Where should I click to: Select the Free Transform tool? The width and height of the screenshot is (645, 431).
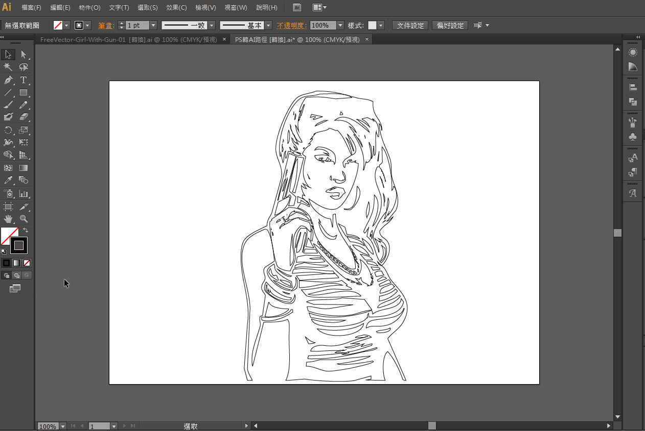tap(24, 142)
